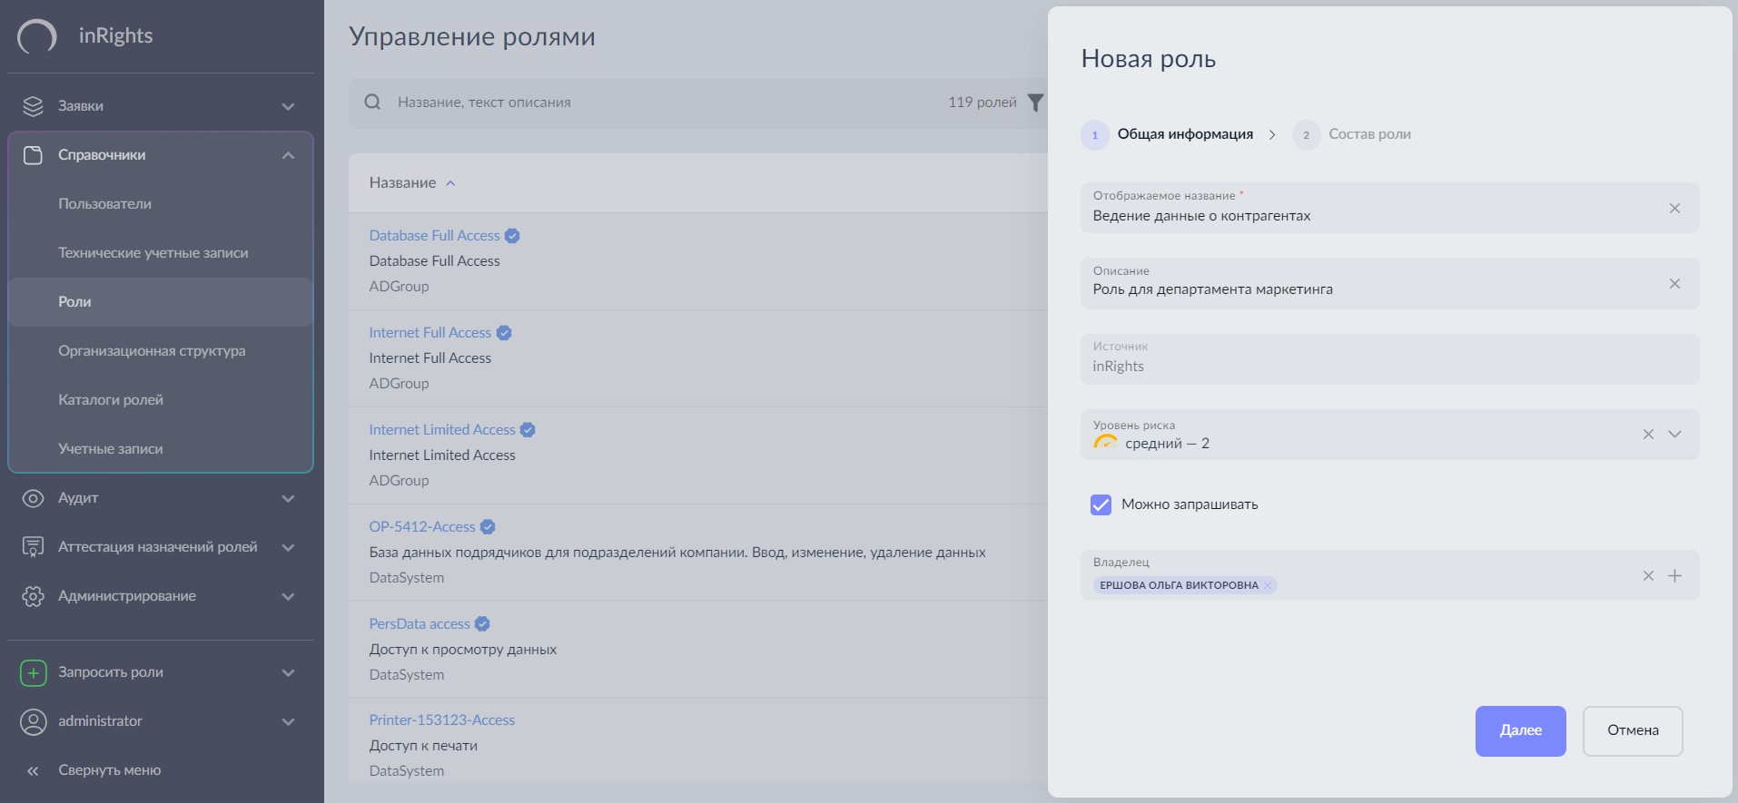Click the Далее button
Viewport: 1738px width, 803px height.
1520,730
